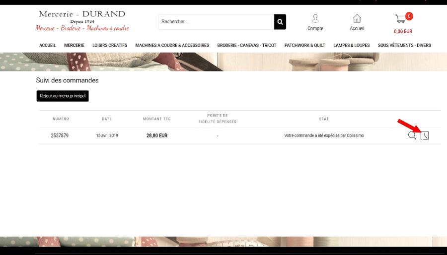View order 2537879 details magnifier icon
The width and height of the screenshot is (447, 255).
tap(412, 135)
